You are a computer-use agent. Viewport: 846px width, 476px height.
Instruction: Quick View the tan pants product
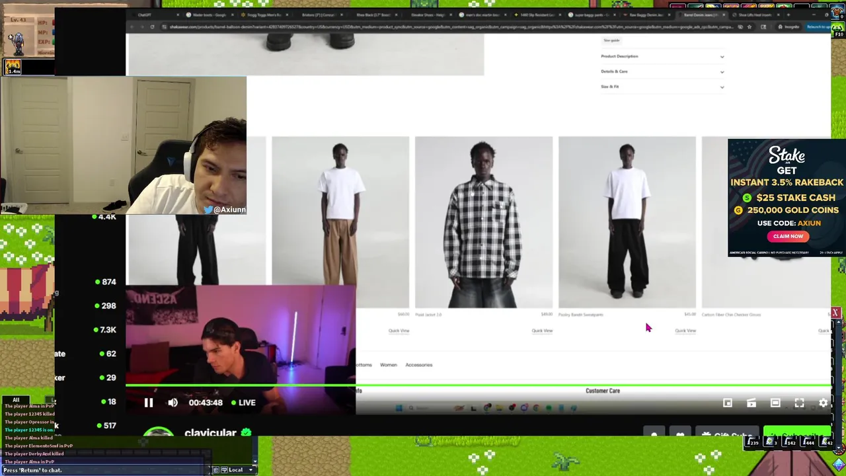click(399, 331)
